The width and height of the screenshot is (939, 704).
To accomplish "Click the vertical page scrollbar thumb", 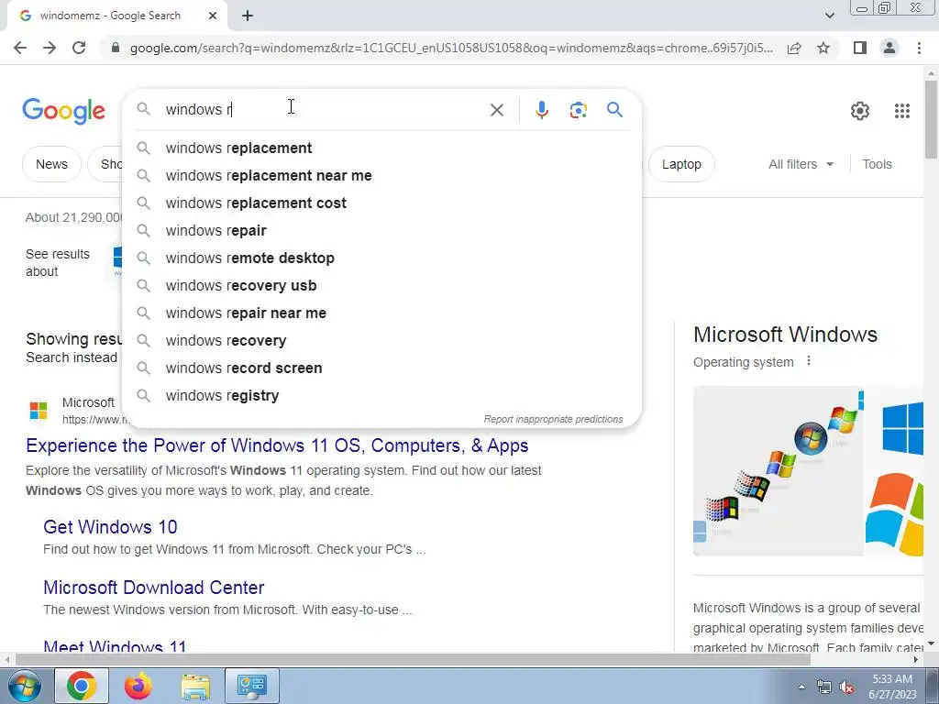I will pyautogui.click(x=931, y=118).
